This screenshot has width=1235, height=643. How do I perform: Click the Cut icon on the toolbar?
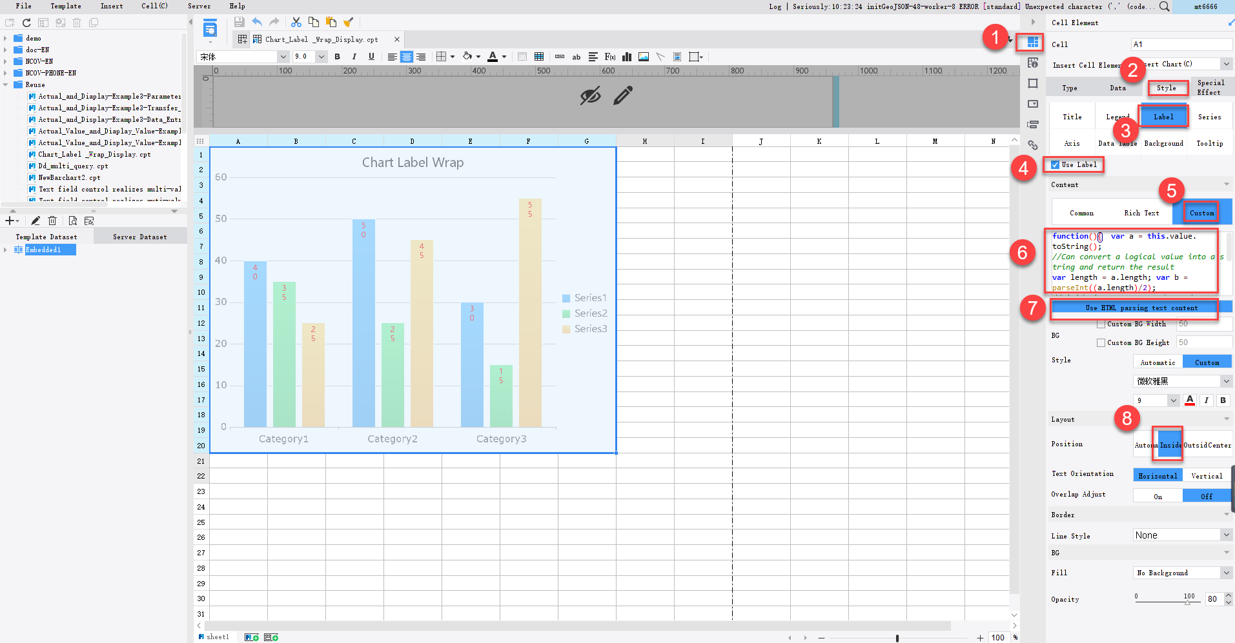pos(296,21)
